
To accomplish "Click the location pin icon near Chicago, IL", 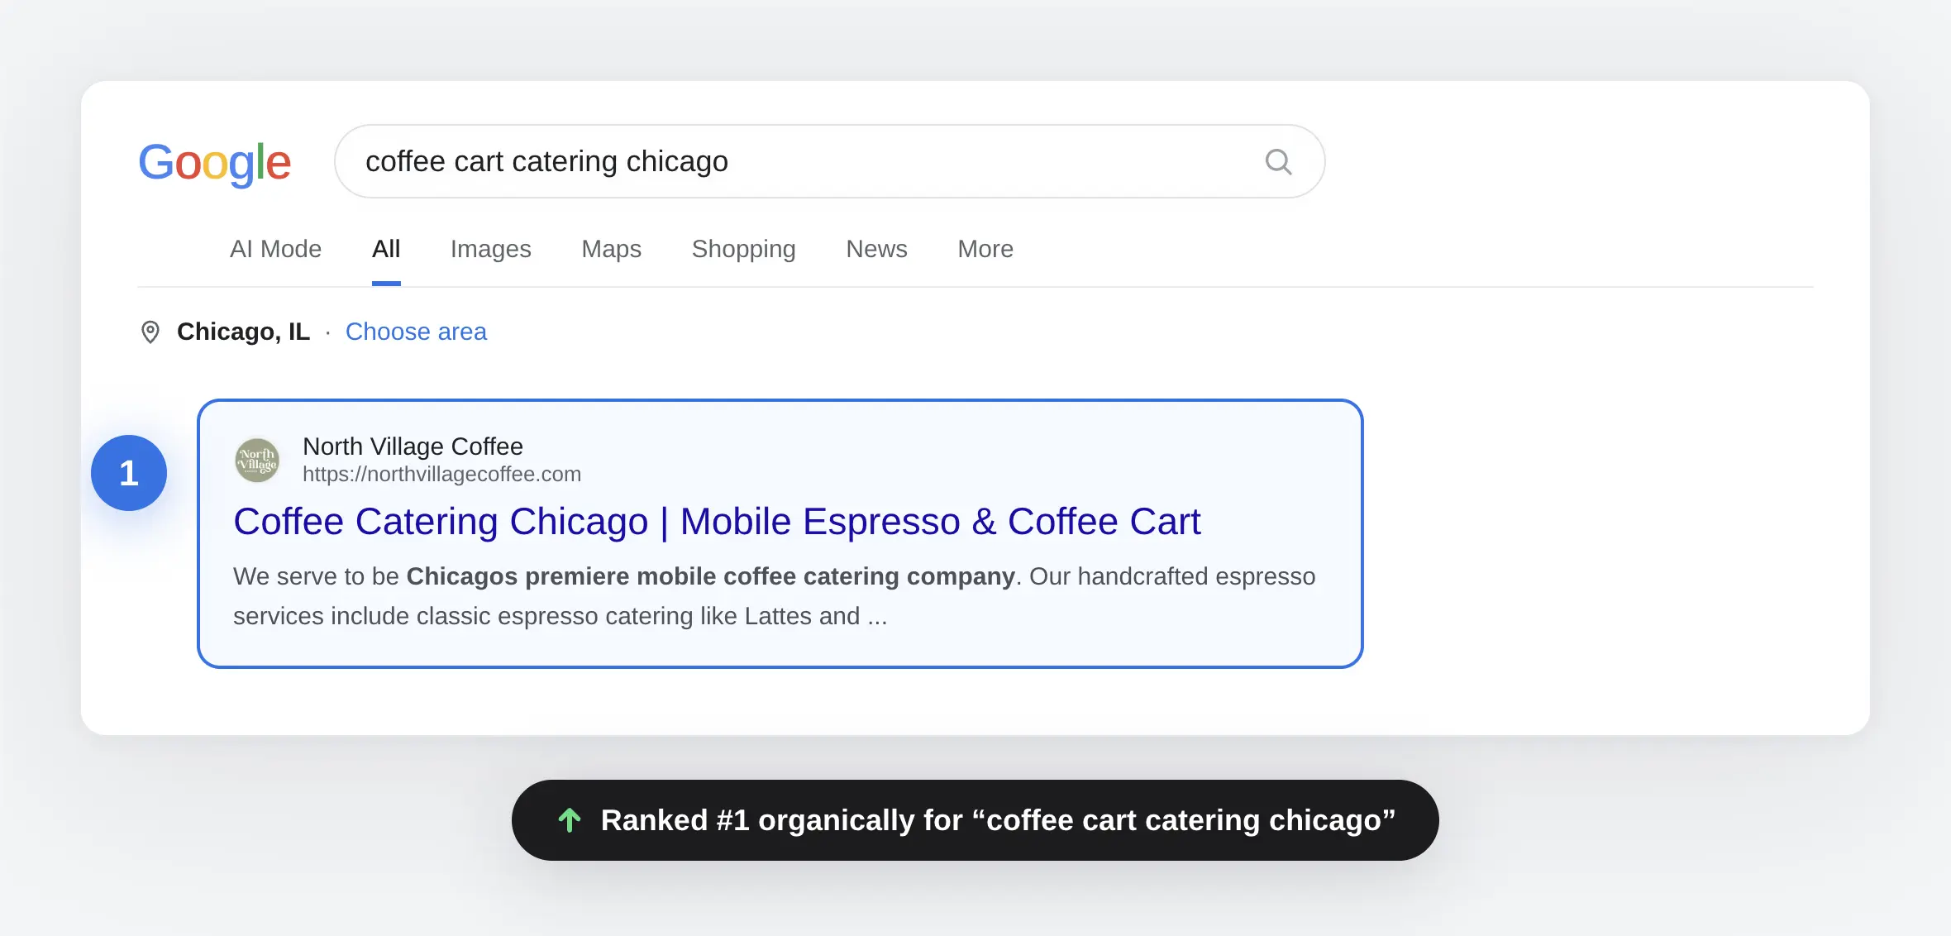I will click(x=150, y=332).
